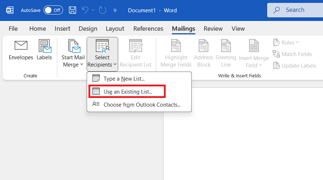Click the Address Block icon
Image resolution: width=323 pixels, height=180 pixels.
[x=203, y=46]
